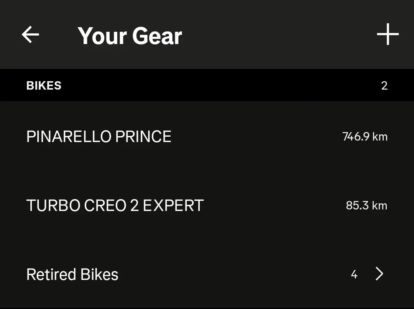Click the black BIKES header bar
The height and width of the screenshot is (309, 414).
coord(207,85)
